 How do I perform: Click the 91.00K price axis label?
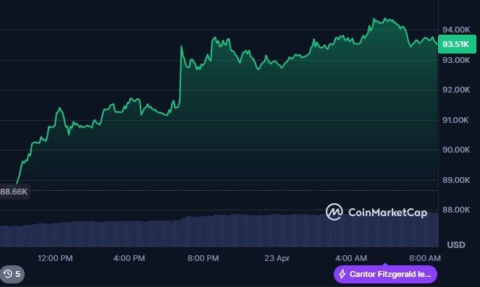(455, 120)
